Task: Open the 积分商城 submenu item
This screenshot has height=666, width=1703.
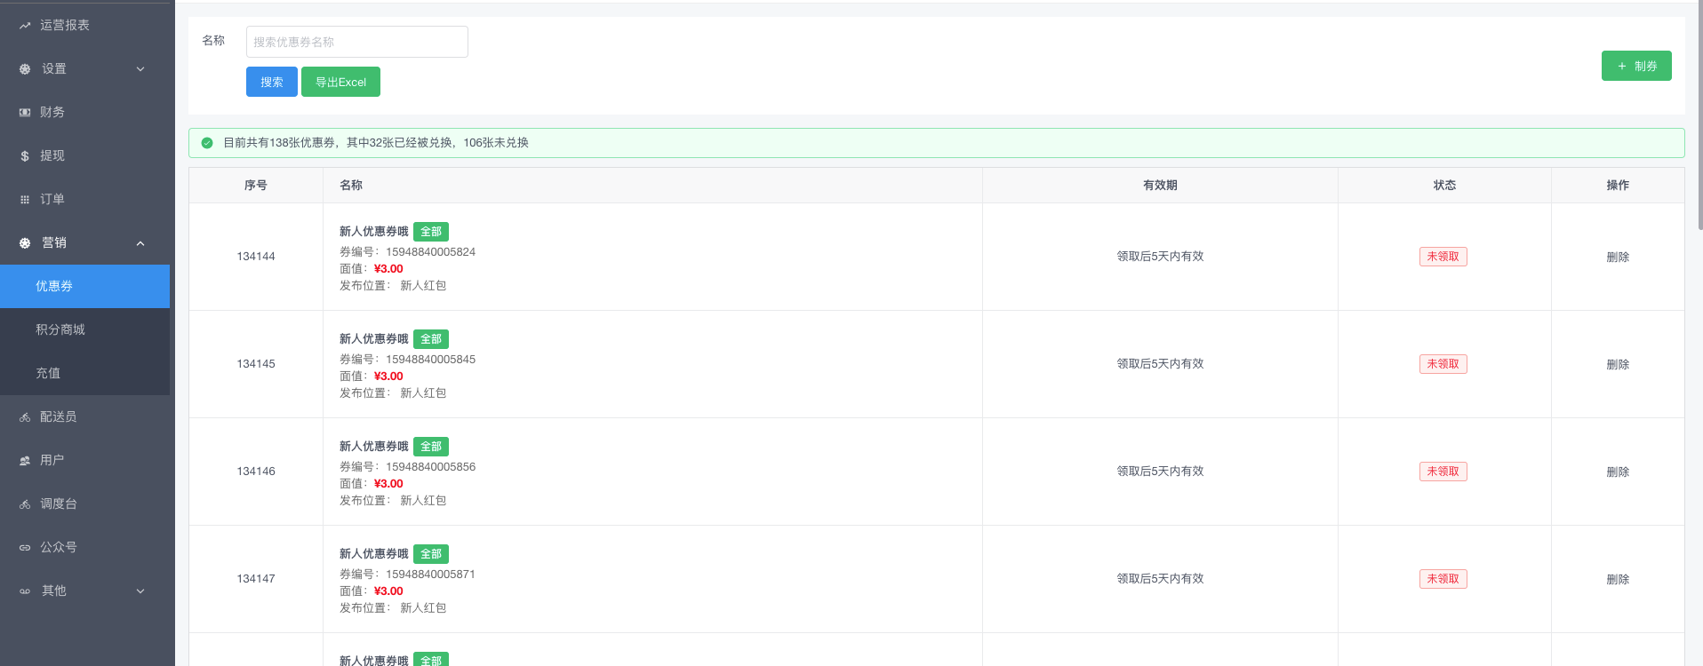Action: 84,330
